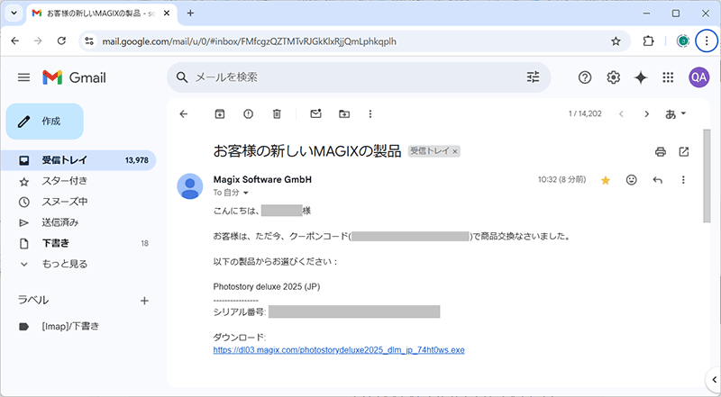Click sender name Magix Software GmbH

pos(262,180)
